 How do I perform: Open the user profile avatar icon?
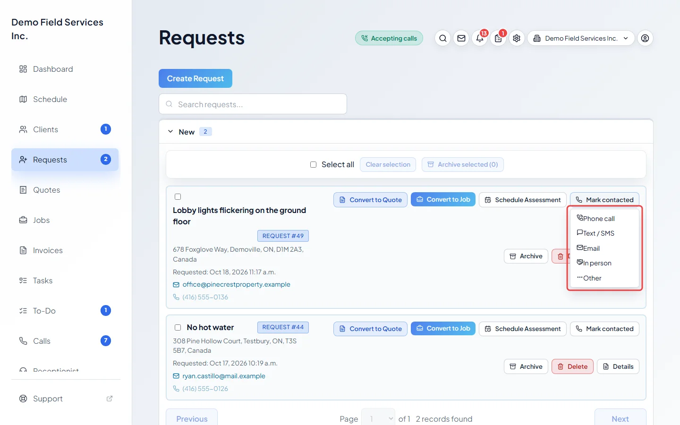(x=645, y=38)
